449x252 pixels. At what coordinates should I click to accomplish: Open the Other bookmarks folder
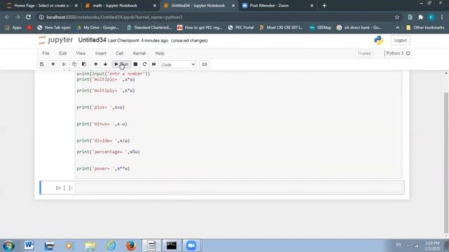[425, 28]
